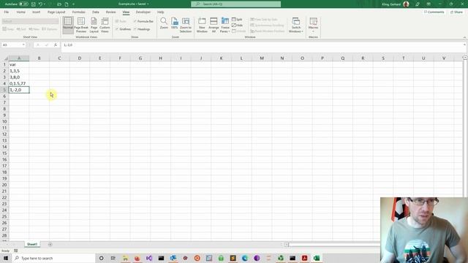Click the Cortana circle icon
The height and width of the screenshot is (263, 468).
(x=101, y=258)
